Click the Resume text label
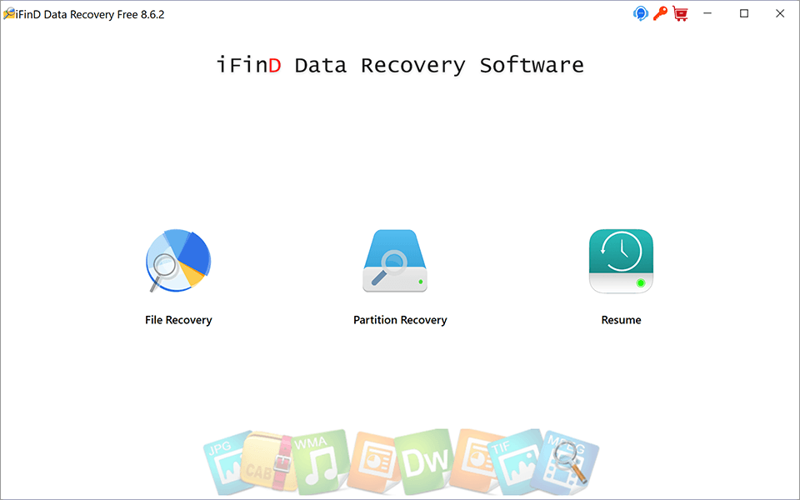This screenshot has height=500, width=800. tap(621, 320)
